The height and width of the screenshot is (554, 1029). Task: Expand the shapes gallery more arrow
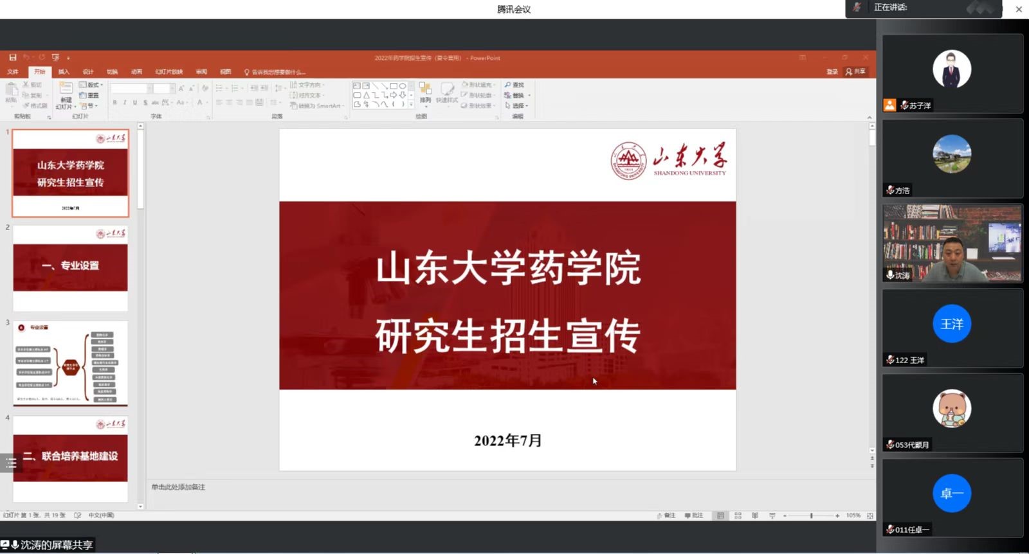tap(411, 104)
